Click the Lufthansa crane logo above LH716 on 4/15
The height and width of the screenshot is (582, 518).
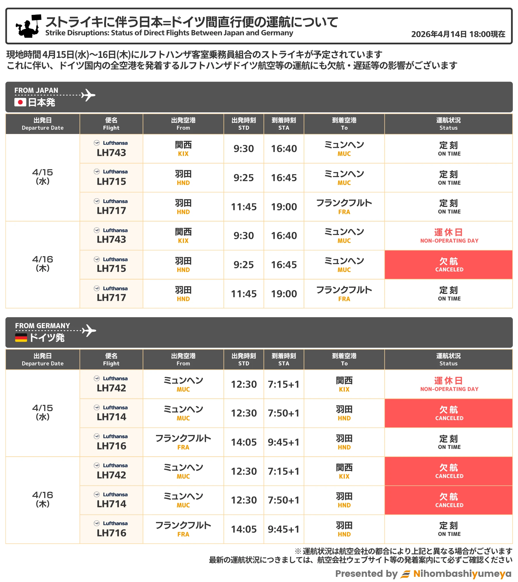[97, 436]
